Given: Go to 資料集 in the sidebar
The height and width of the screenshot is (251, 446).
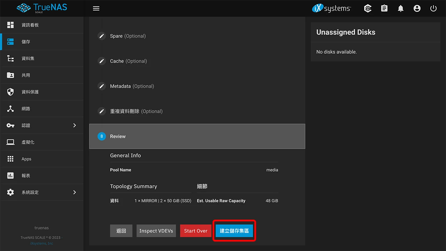Looking at the screenshot, I should pyautogui.click(x=28, y=59).
